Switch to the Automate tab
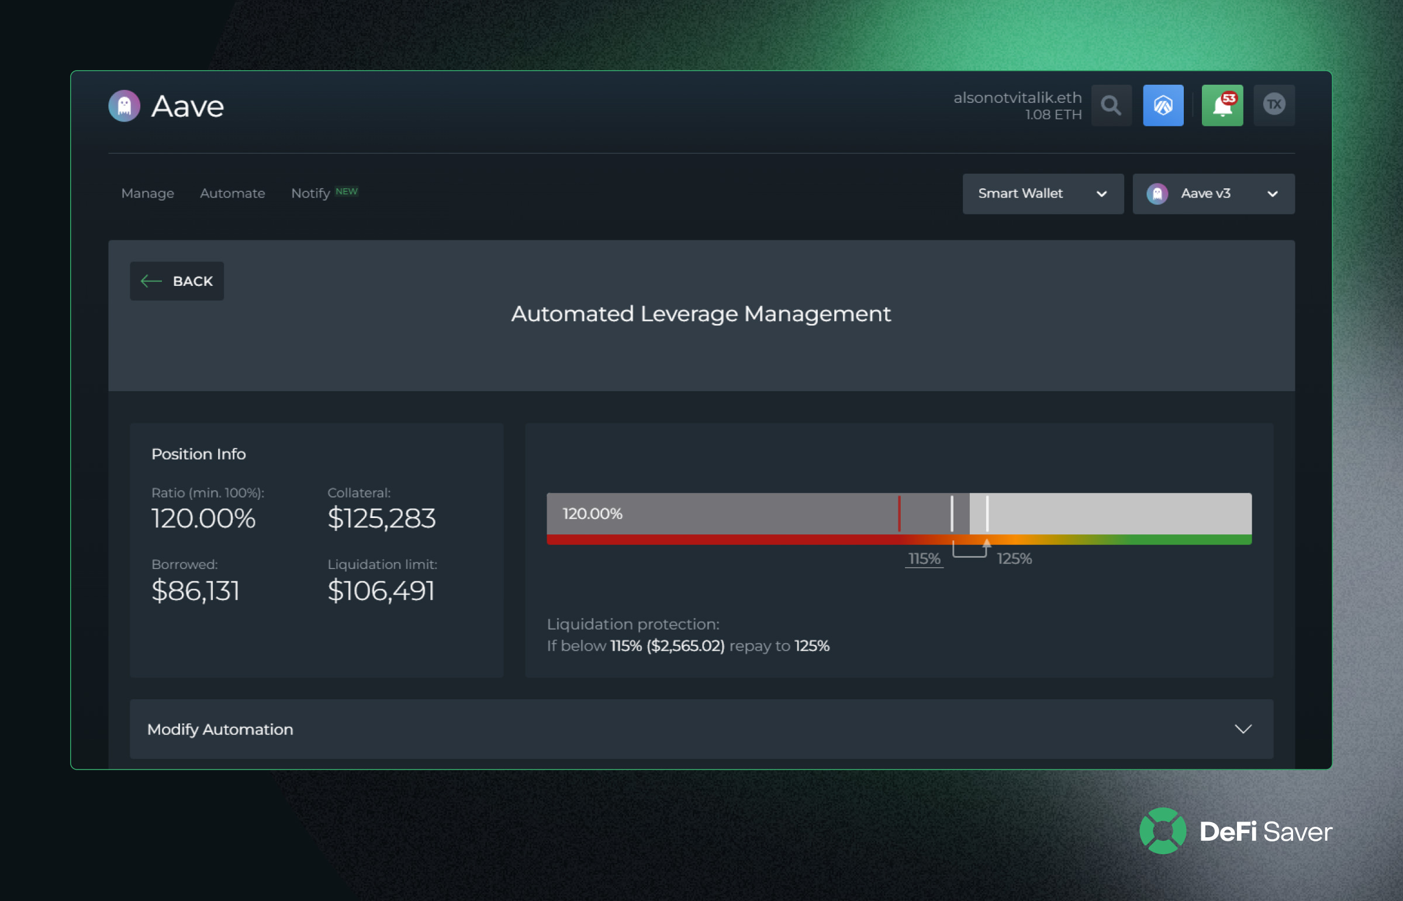The image size is (1403, 901). [232, 194]
